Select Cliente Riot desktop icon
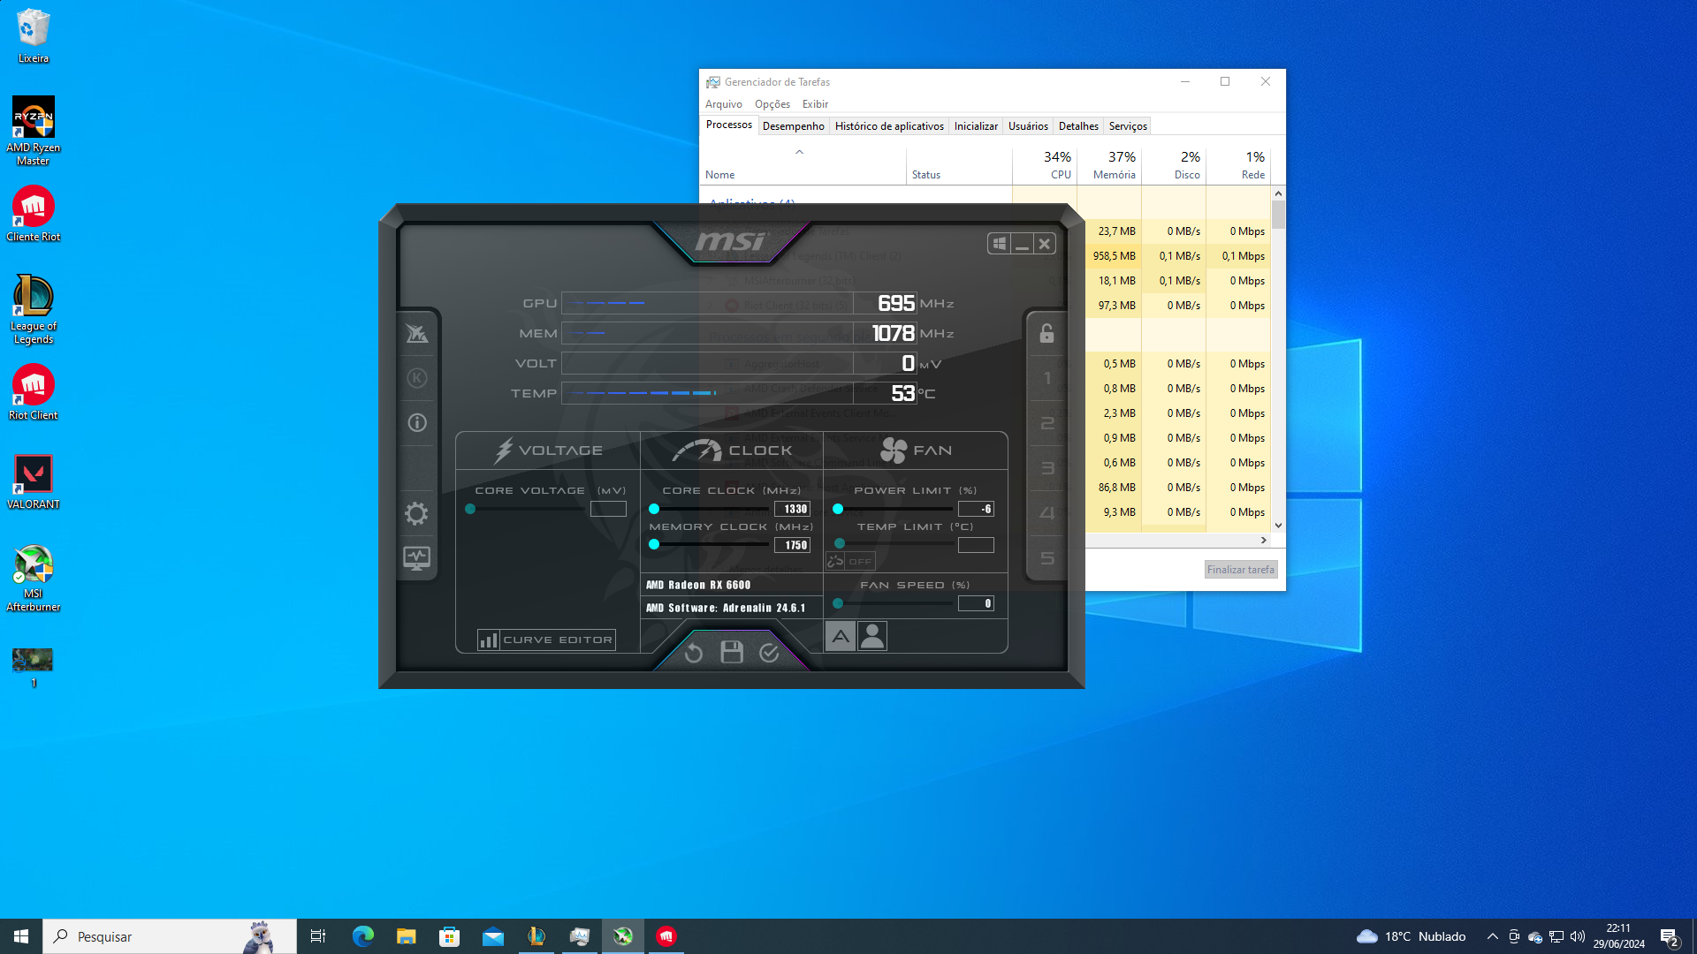 click(34, 214)
